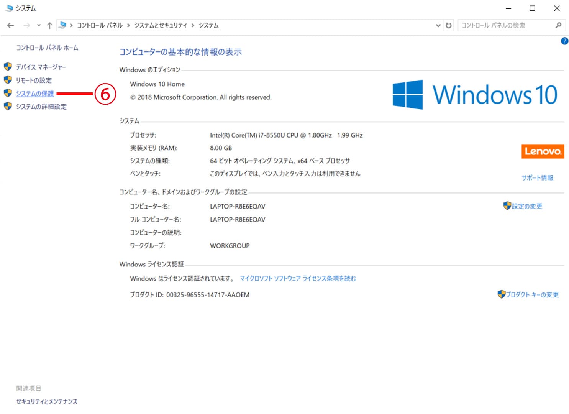Expand chevron after コントロール パネル breadcrumb
Viewport: 569px width, 414px height.
[128, 25]
